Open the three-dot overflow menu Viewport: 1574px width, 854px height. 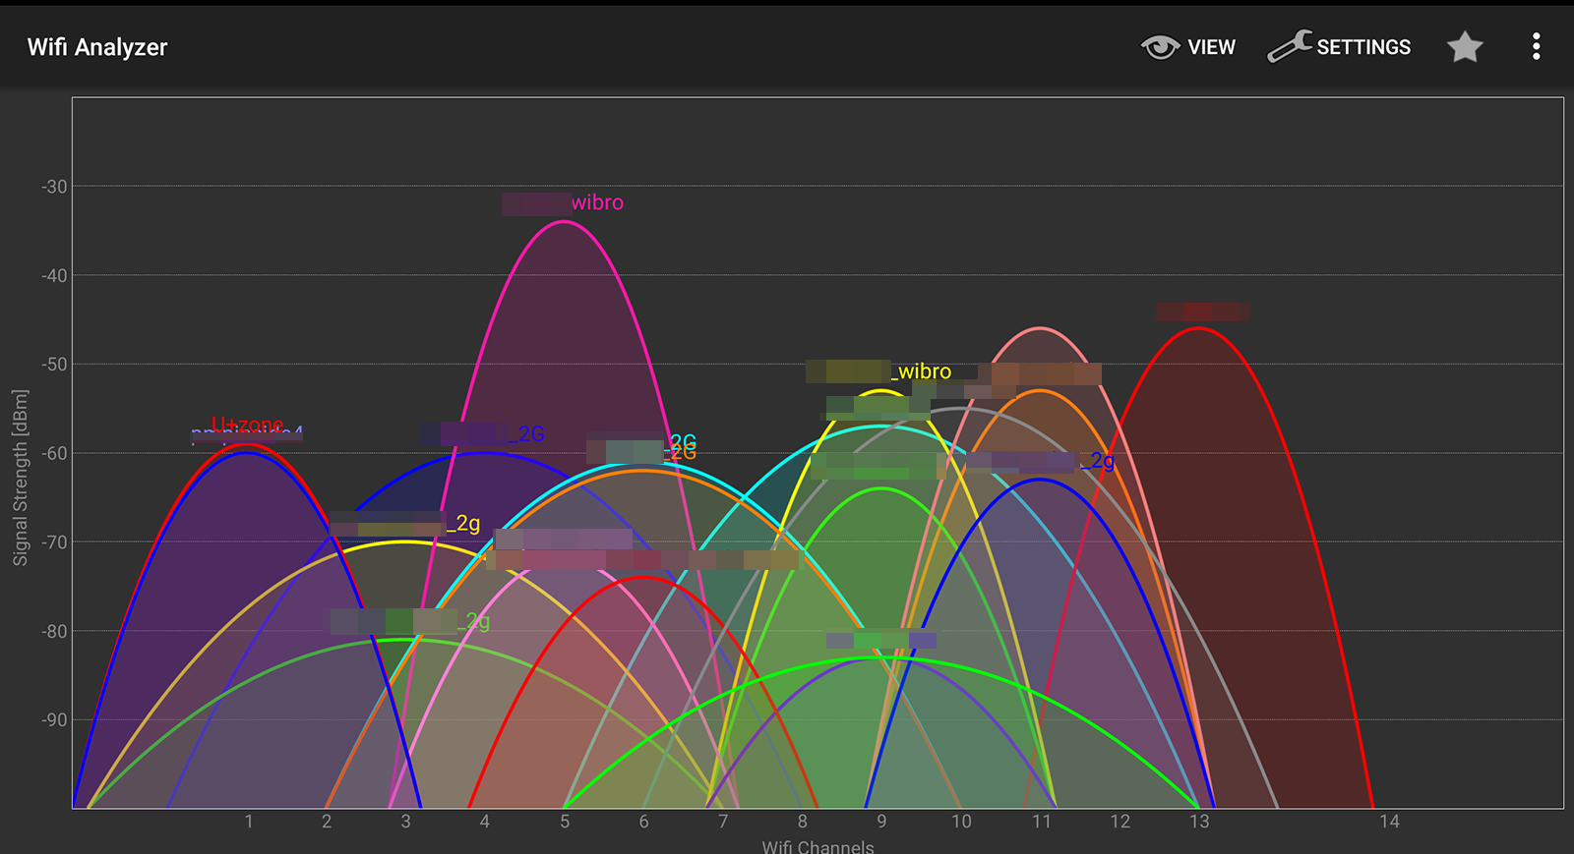[x=1536, y=47]
